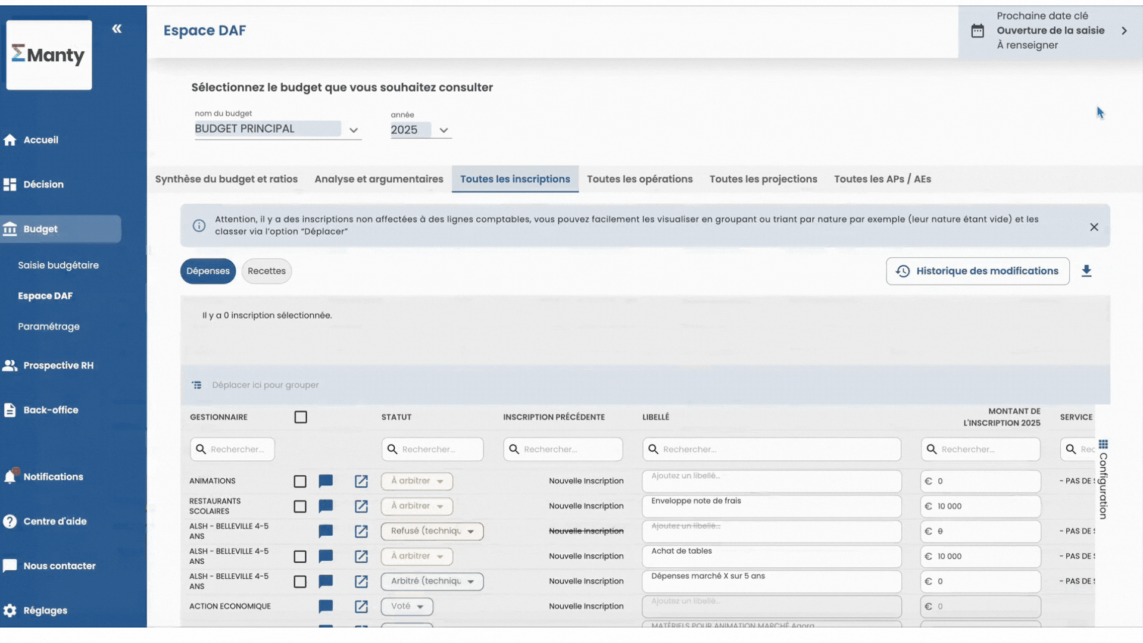The image size is (1143, 643).
Task: Click the Manty logo
Action: [x=49, y=55]
